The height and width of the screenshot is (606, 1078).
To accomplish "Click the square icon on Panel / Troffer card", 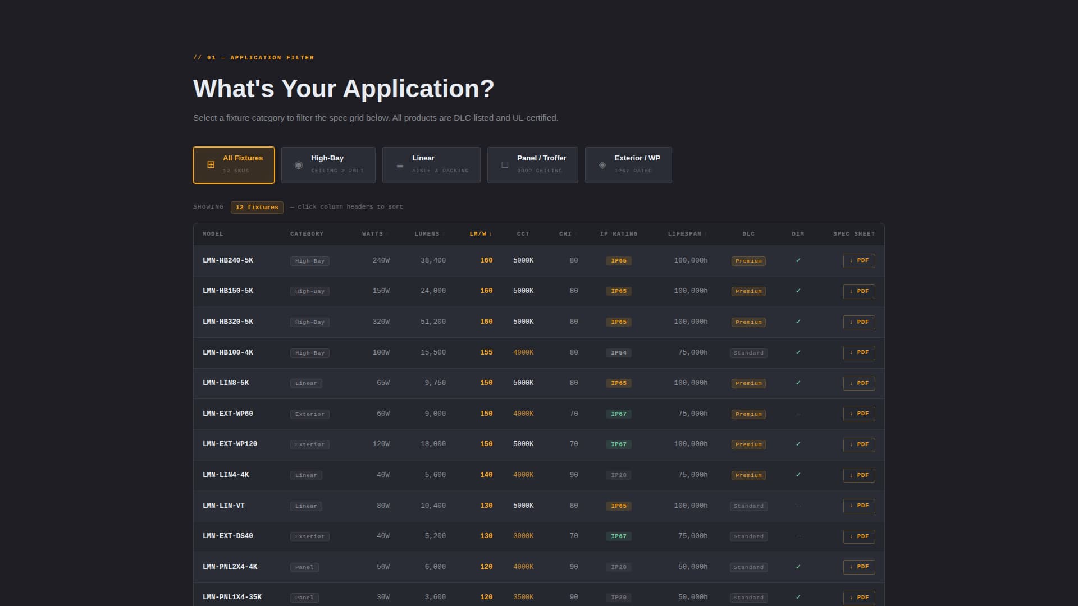I will pos(505,164).
